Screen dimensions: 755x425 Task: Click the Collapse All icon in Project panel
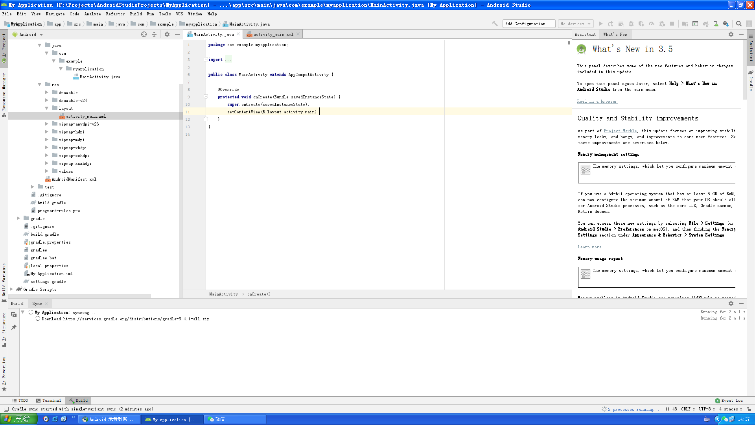154,34
